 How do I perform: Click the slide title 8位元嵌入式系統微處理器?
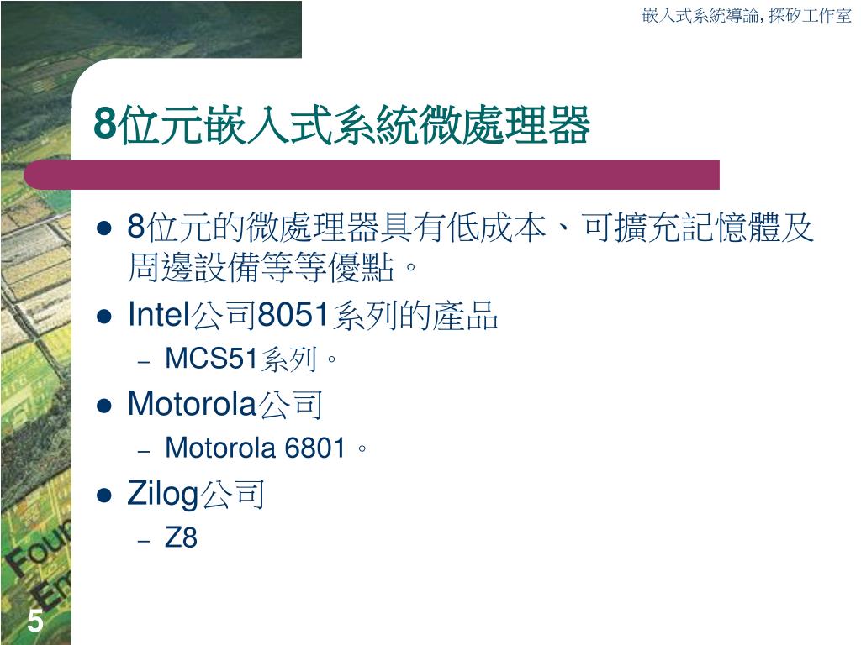(x=341, y=126)
